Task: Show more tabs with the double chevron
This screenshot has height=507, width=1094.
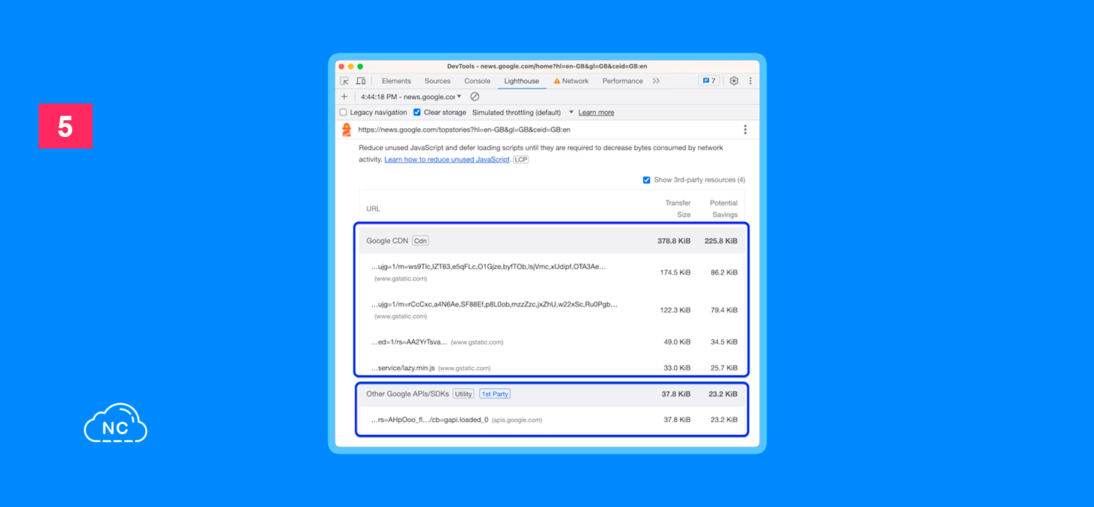Action: (656, 81)
